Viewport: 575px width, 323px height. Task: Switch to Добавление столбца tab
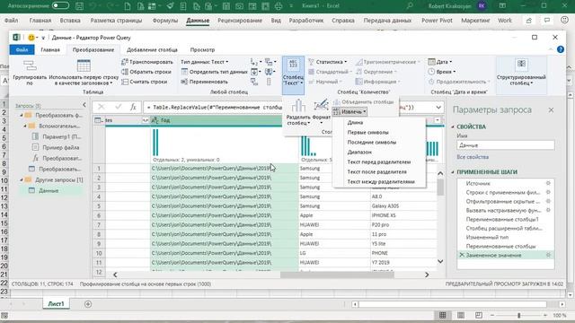[152, 49]
